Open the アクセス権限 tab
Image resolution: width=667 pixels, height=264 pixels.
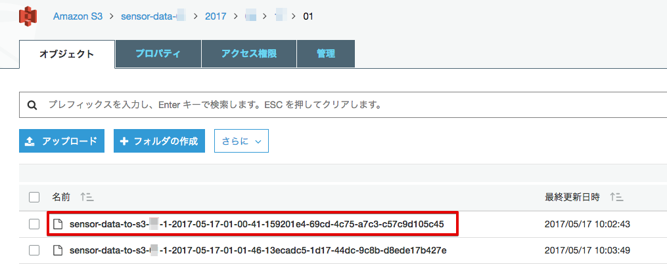pos(249,54)
